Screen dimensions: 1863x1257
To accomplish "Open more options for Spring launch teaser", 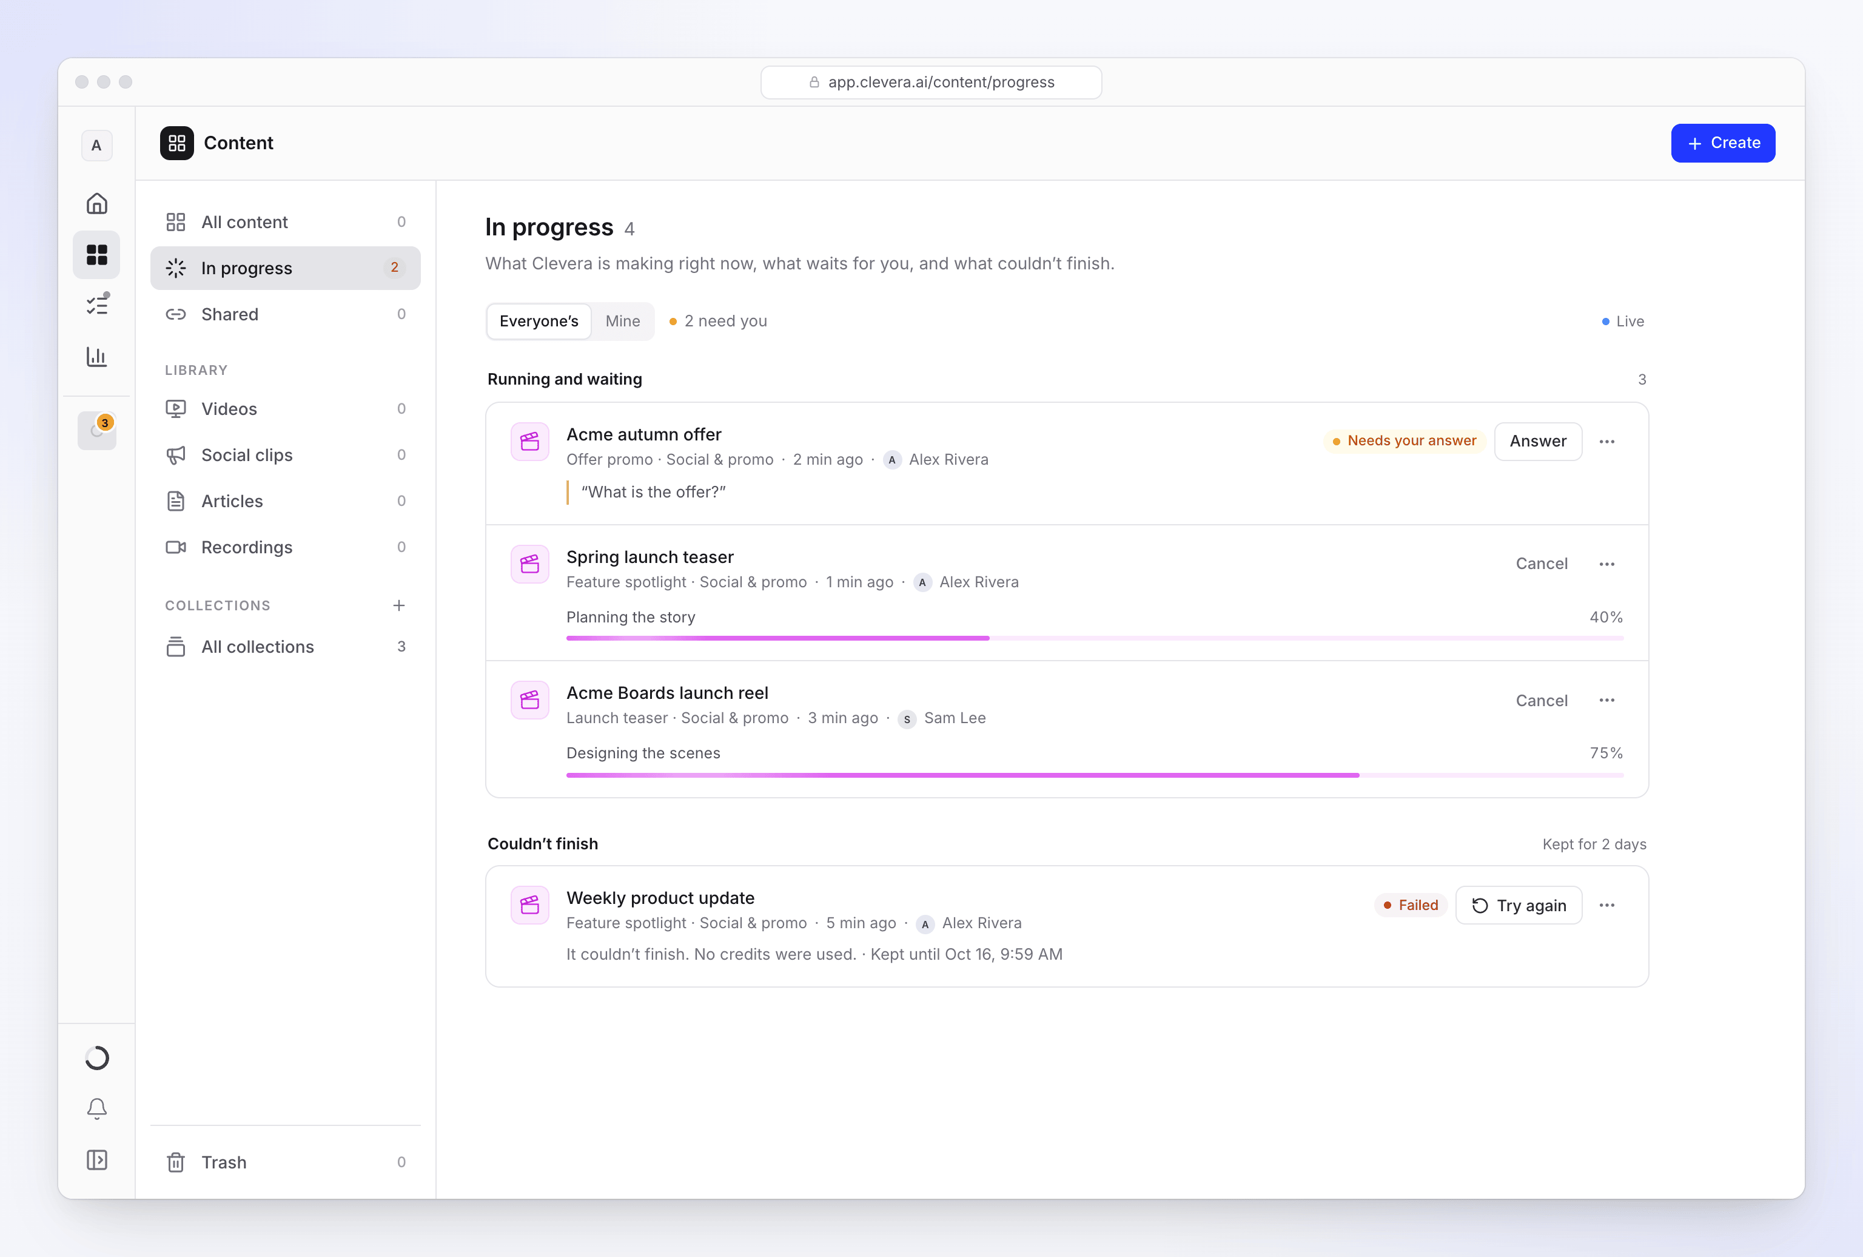I will point(1606,564).
